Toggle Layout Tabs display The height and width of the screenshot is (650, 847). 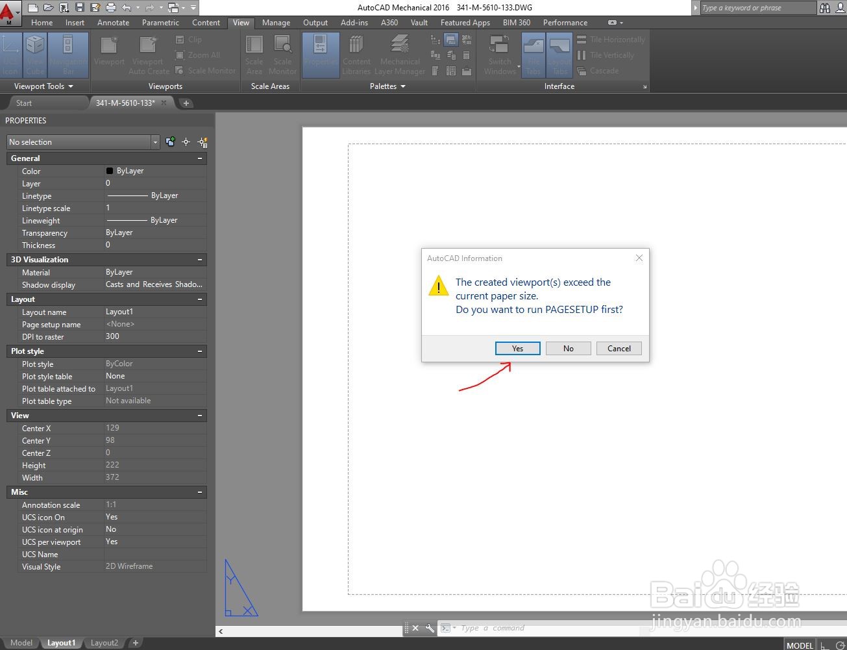pyautogui.click(x=559, y=55)
